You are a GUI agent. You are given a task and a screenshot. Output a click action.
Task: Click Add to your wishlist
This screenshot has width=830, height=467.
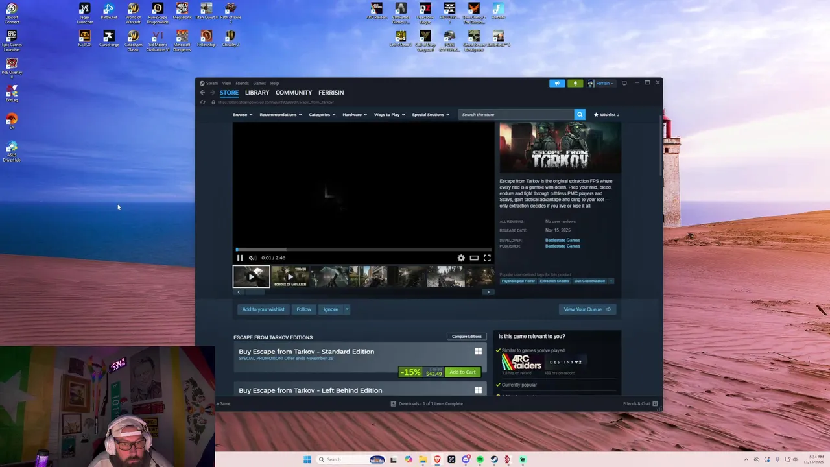[x=263, y=309]
